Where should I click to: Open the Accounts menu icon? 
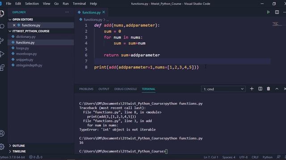(x=2, y=133)
